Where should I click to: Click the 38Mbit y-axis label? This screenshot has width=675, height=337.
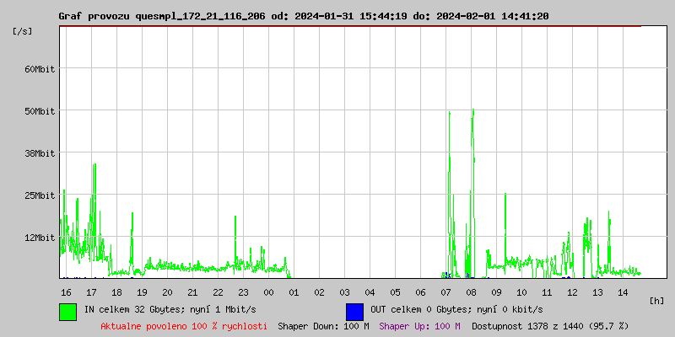40,153
